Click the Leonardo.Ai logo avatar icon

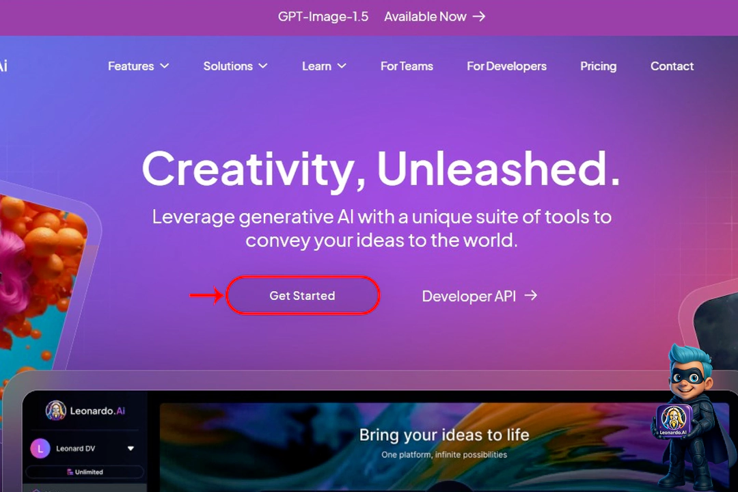click(55, 411)
